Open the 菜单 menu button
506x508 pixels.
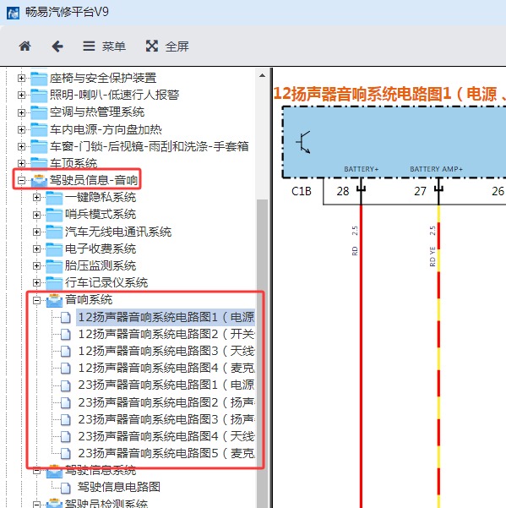[104, 46]
